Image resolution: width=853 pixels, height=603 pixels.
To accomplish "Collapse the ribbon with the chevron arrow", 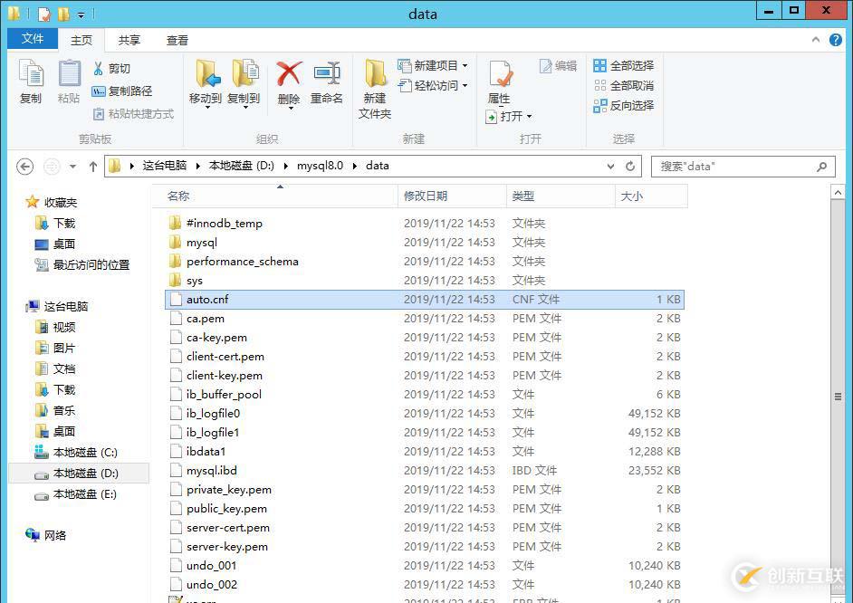I will point(816,39).
